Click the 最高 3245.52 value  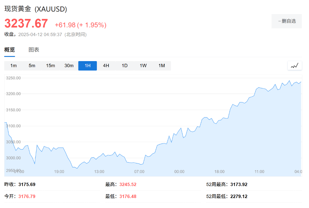click(128, 185)
